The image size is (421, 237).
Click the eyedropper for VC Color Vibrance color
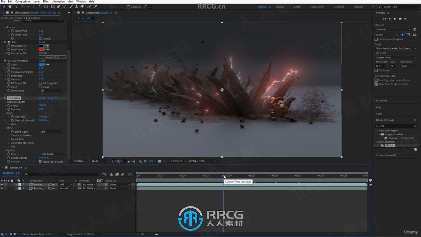pos(47,65)
